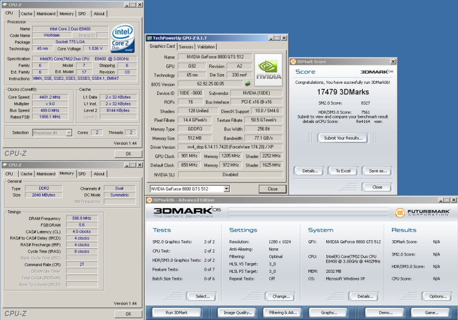Click the Game button
This screenshot has height=320, width=458.
432,312
